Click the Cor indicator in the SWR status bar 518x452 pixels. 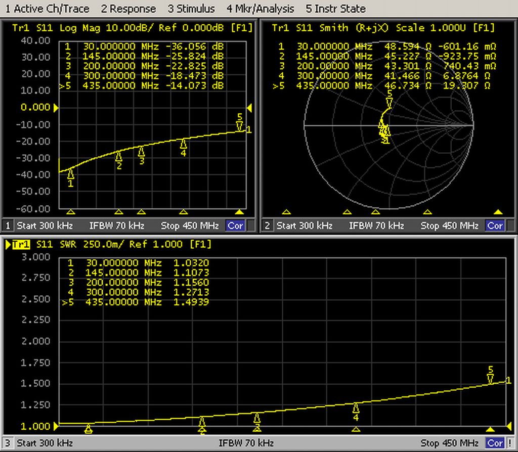[496, 442]
